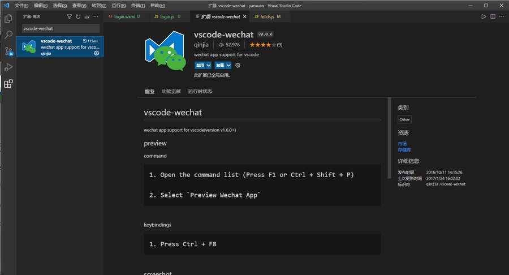
Task: Click the Extensions icon in activity bar
Action: (8, 84)
